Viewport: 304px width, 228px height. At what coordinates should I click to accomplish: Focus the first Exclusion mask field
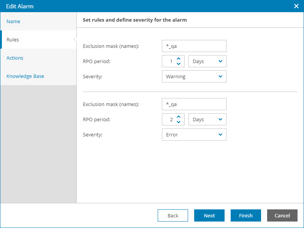coord(194,46)
